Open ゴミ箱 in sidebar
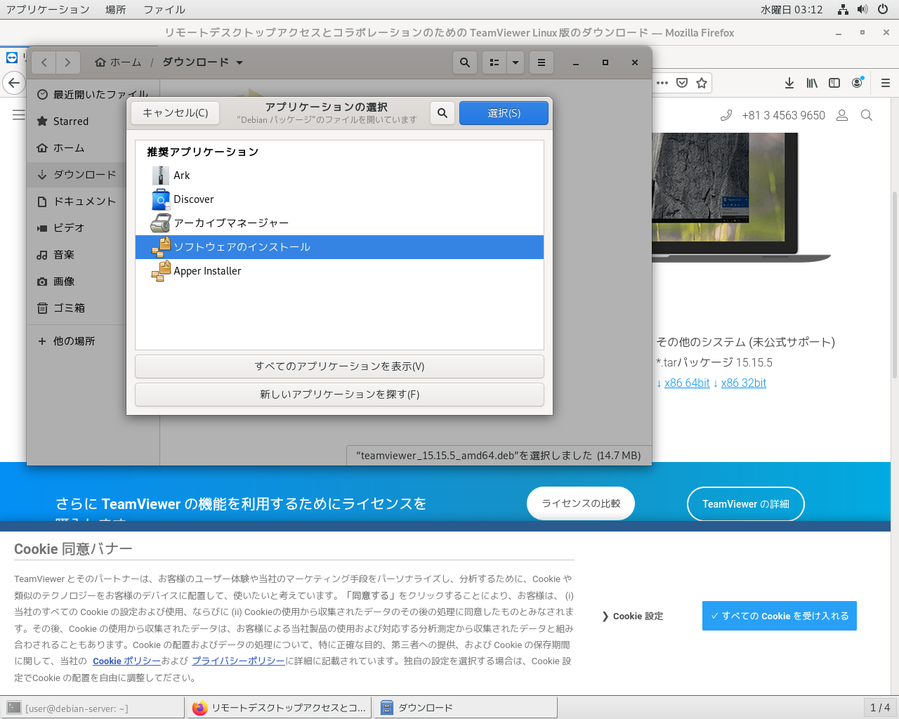899x719 pixels. tap(93, 308)
